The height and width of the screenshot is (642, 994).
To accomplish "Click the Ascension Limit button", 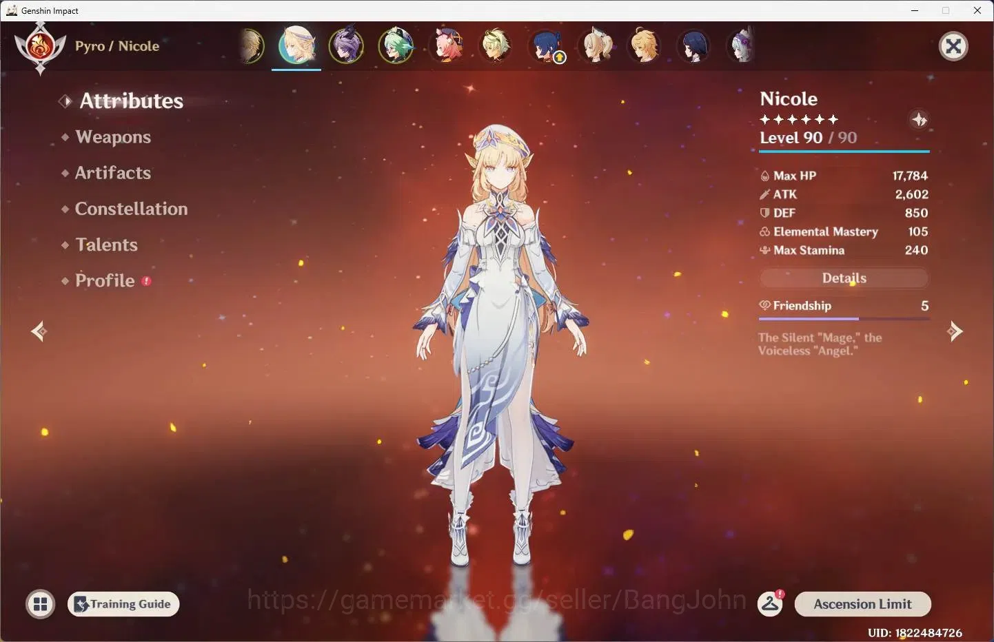I will pos(862,604).
